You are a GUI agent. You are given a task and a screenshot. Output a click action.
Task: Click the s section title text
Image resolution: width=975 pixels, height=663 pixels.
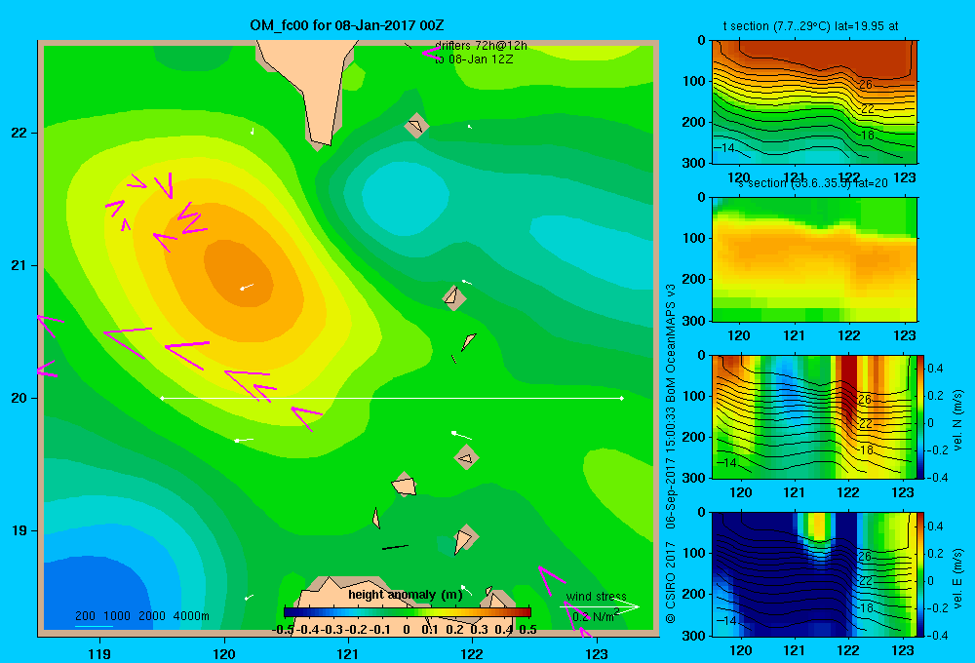[x=813, y=183]
